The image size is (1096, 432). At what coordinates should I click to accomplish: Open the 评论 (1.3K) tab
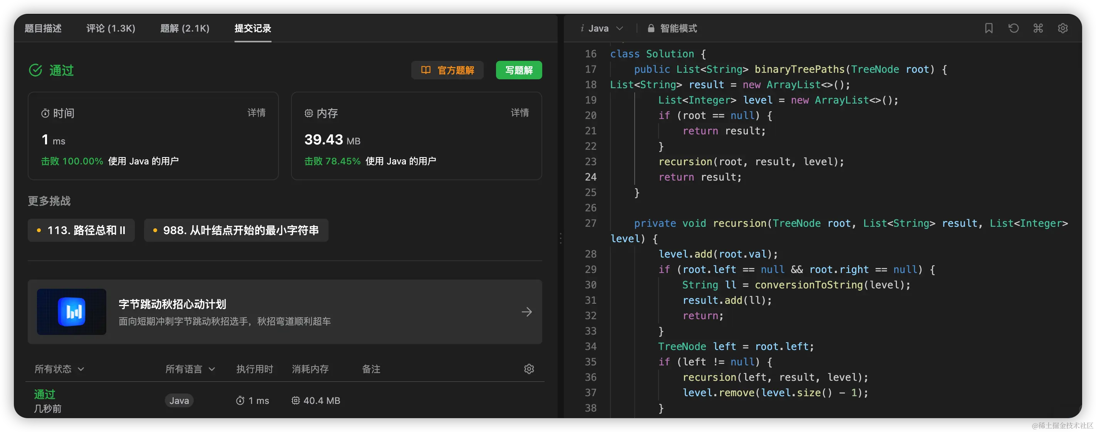(111, 28)
